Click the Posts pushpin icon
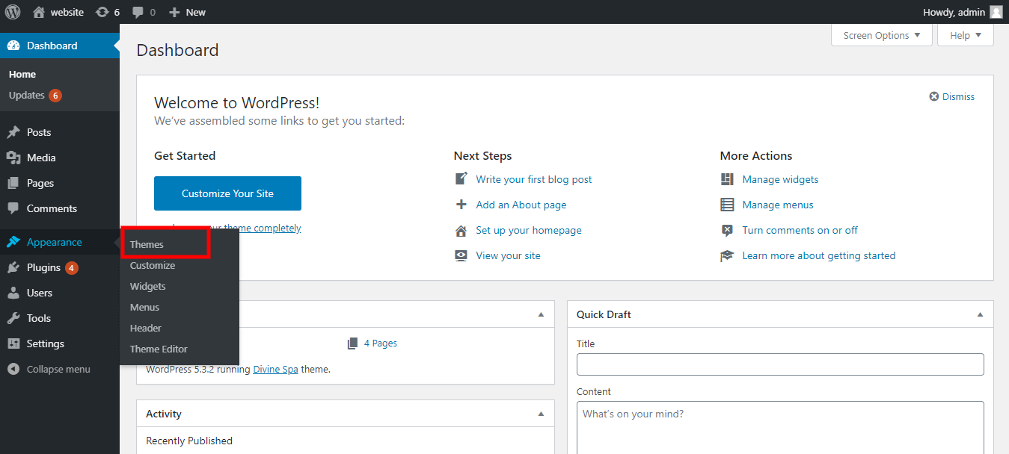The width and height of the screenshot is (1009, 454). pyautogui.click(x=13, y=132)
